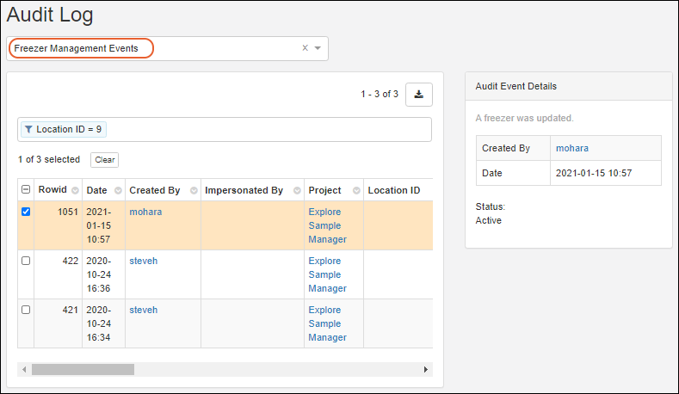
Task: Open the Project column header dropdown
Action: click(355, 191)
